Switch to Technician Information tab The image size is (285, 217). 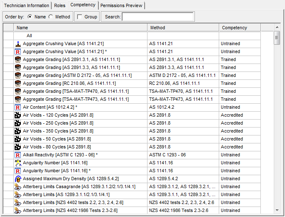(x=26, y=5)
